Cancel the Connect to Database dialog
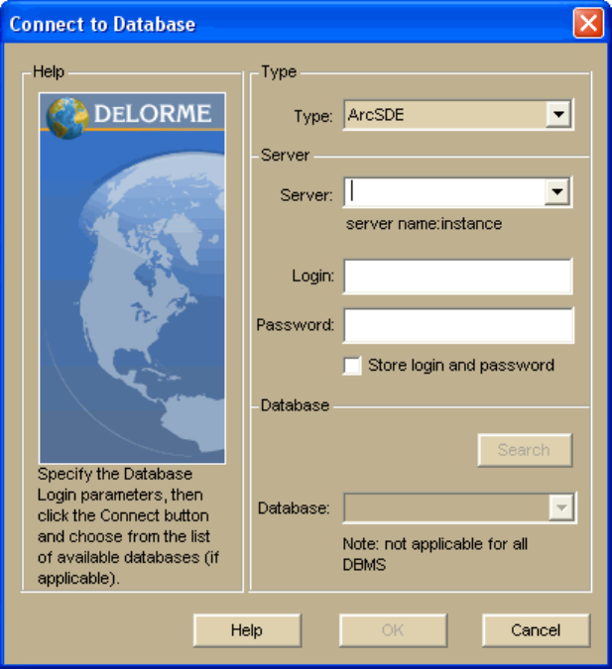This screenshot has height=669, width=612. pyautogui.click(x=536, y=630)
